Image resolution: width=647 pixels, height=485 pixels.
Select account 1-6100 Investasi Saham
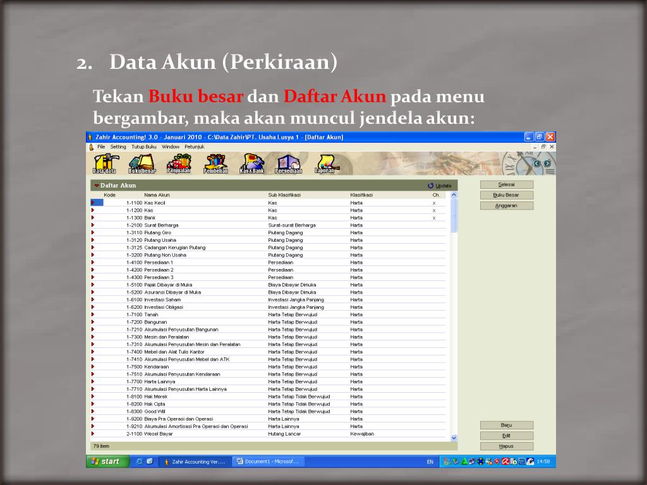[x=268, y=299]
